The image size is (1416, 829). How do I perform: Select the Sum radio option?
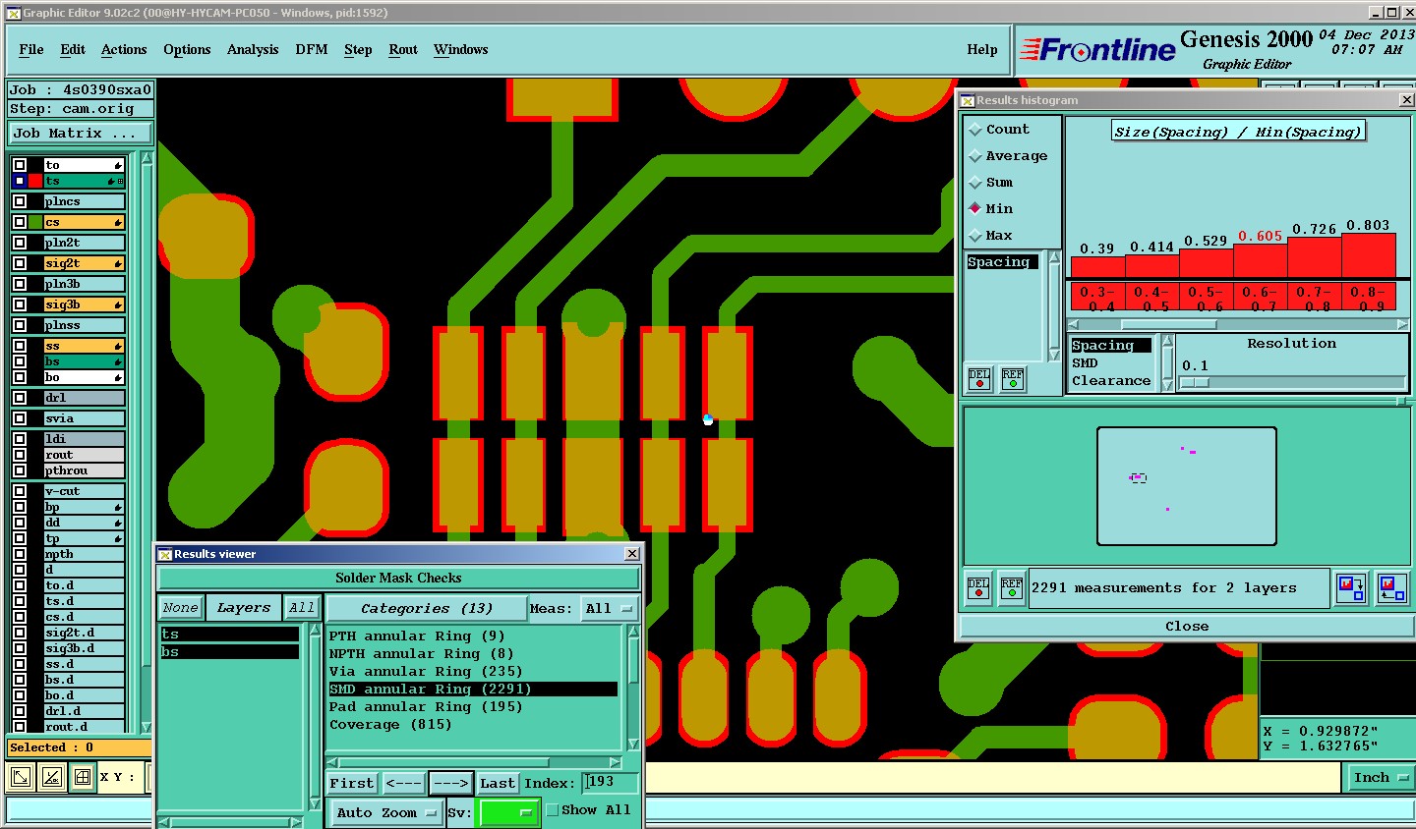click(975, 183)
